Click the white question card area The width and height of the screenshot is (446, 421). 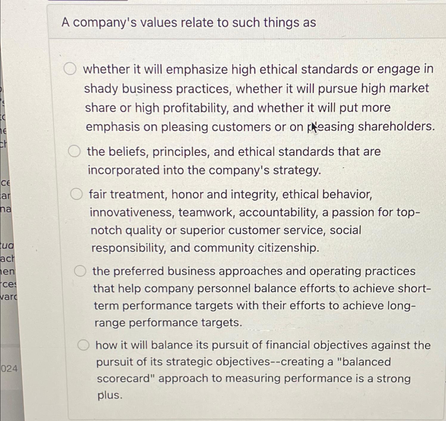[x=239, y=208]
